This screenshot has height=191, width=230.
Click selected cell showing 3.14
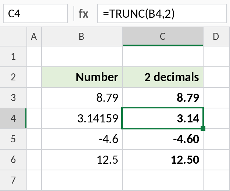[163, 118]
